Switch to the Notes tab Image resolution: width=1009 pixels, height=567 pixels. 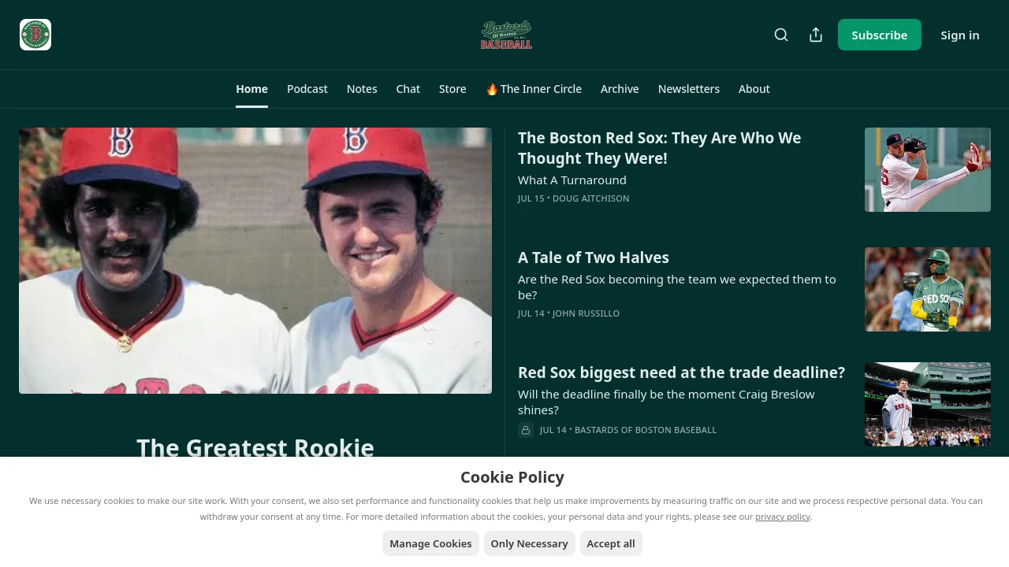362,89
